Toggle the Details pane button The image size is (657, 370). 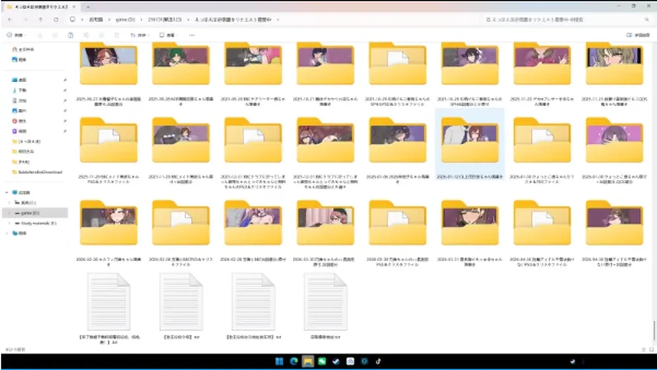pyautogui.click(x=638, y=35)
